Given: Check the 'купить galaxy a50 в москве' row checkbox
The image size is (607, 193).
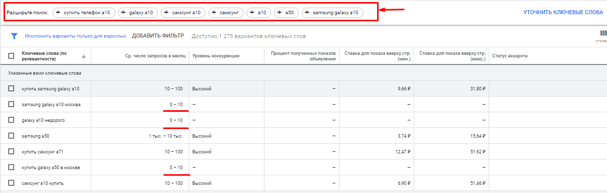Looking at the screenshot, I should (x=11, y=167).
